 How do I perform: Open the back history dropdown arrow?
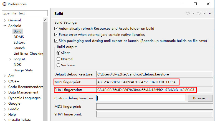(193, 13)
